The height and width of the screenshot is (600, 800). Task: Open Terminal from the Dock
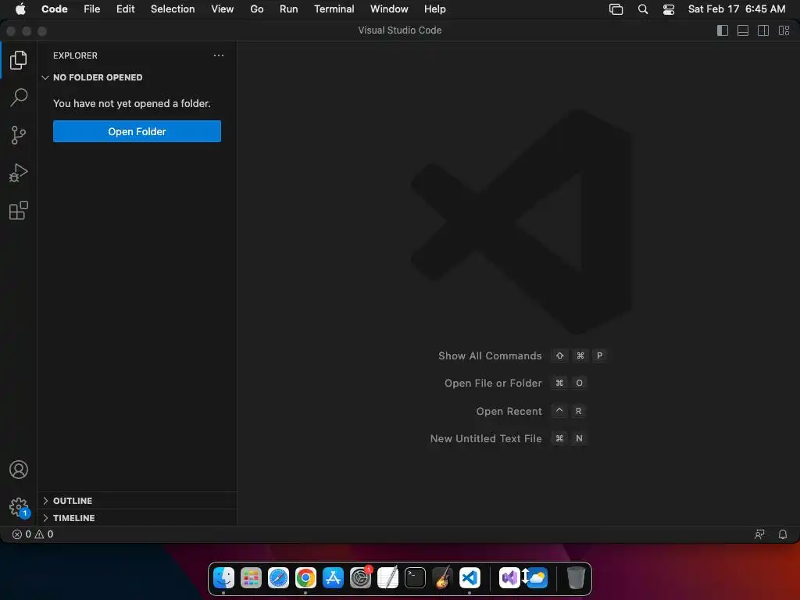(416, 577)
